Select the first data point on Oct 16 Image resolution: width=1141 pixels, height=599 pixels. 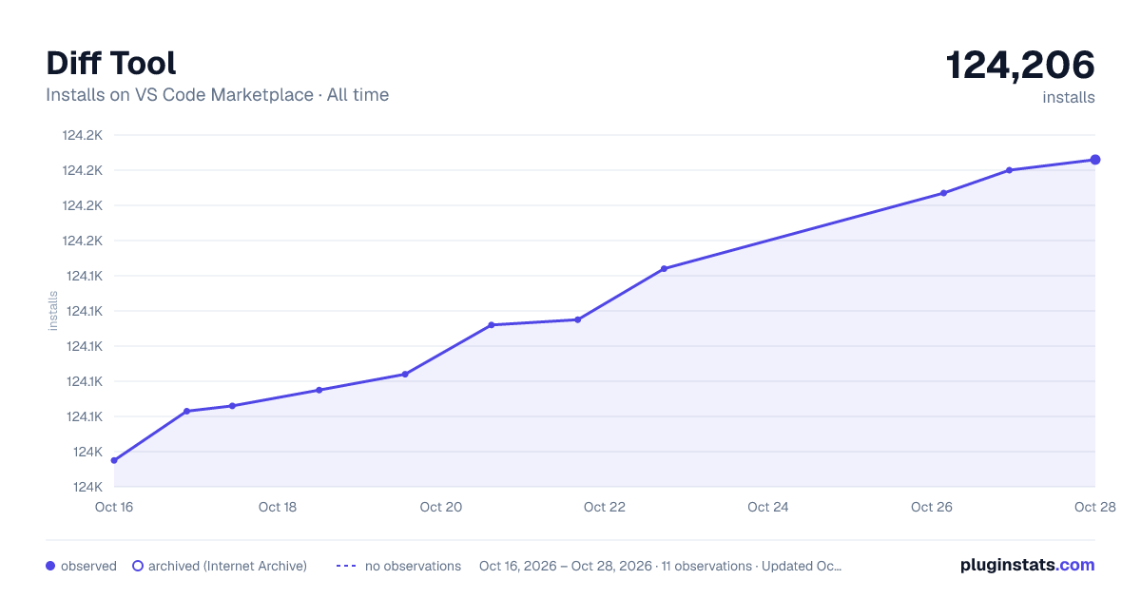(x=114, y=460)
